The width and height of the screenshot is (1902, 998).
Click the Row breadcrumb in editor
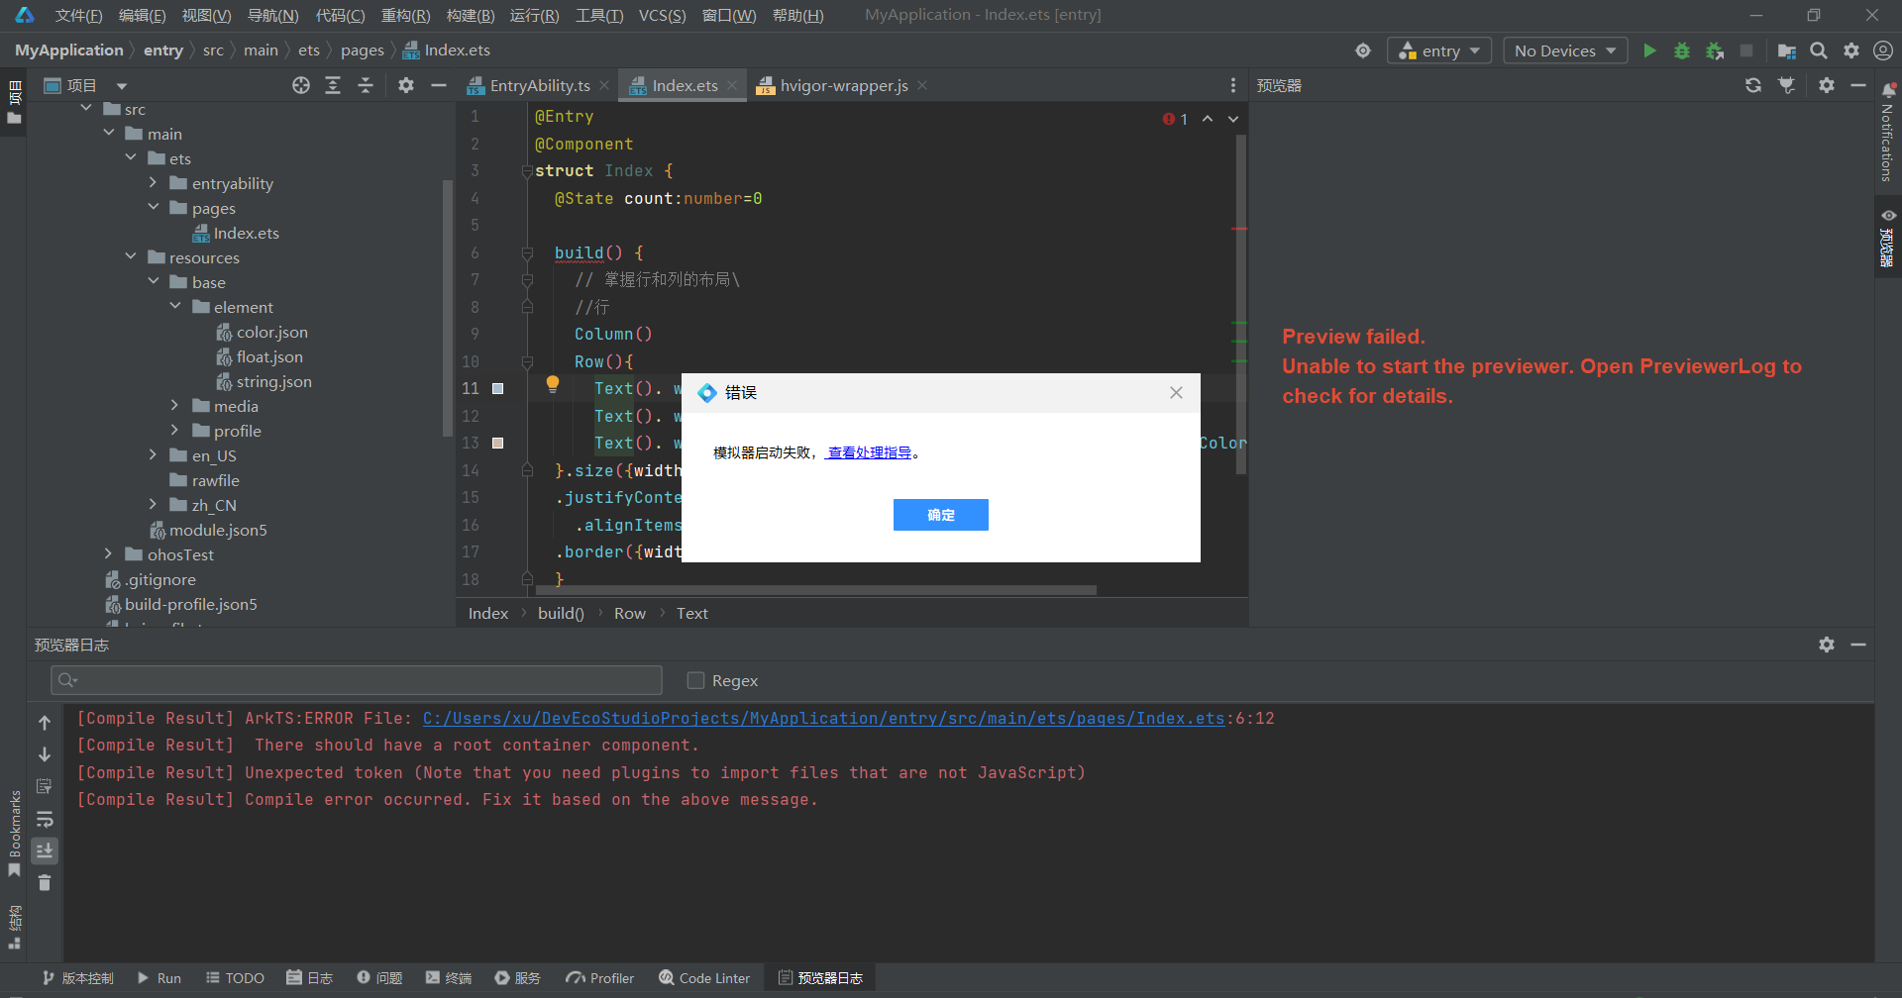tap(630, 613)
